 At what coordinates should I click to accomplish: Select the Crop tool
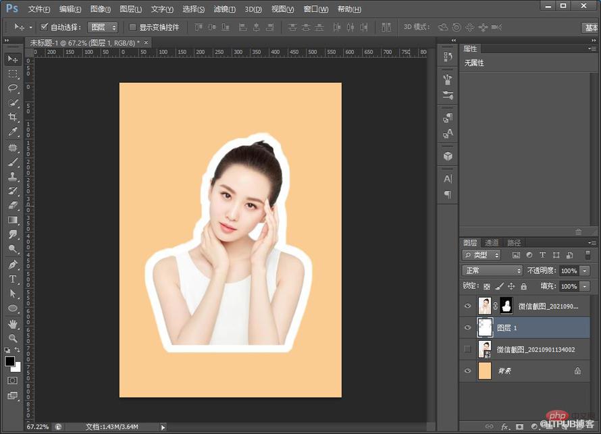tap(13, 117)
